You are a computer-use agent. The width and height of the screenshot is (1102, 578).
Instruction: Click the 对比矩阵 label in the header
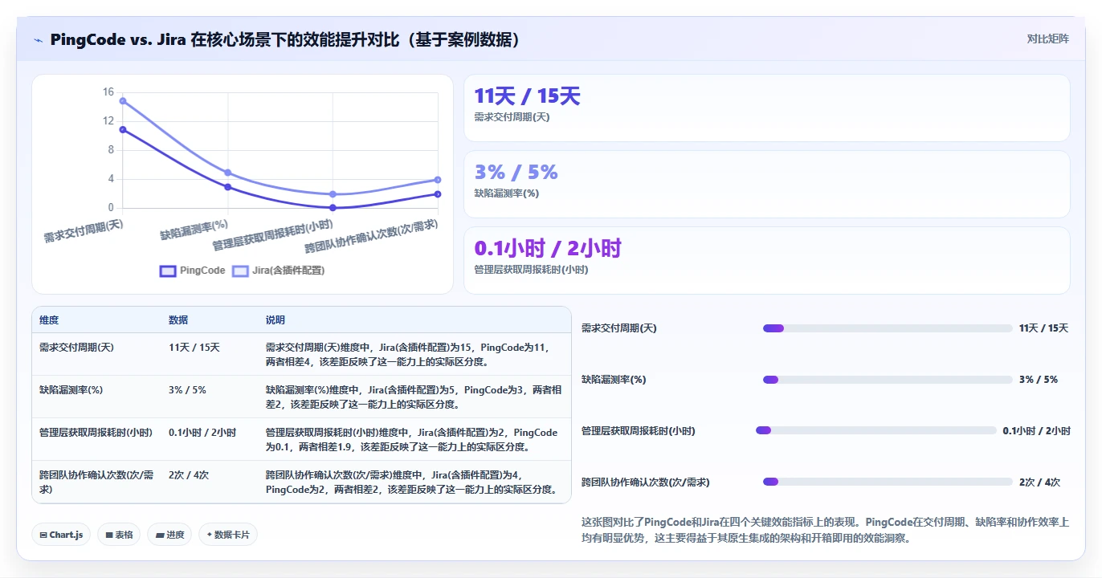1048,39
